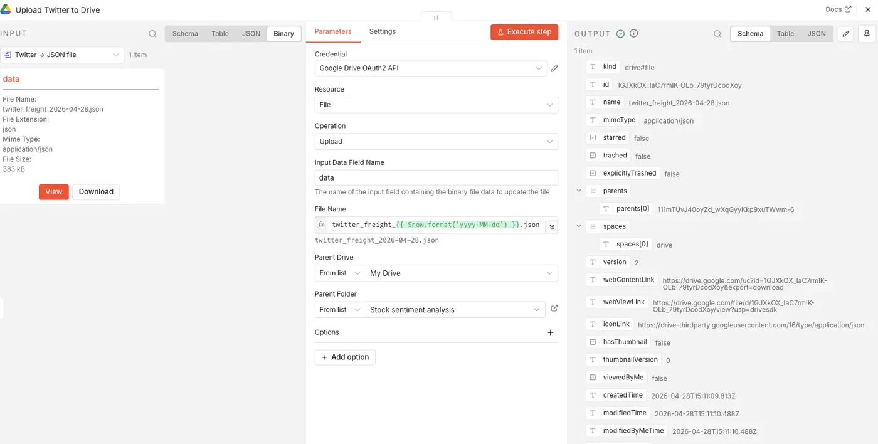Download the binary data file
The image size is (878, 444).
(x=96, y=192)
